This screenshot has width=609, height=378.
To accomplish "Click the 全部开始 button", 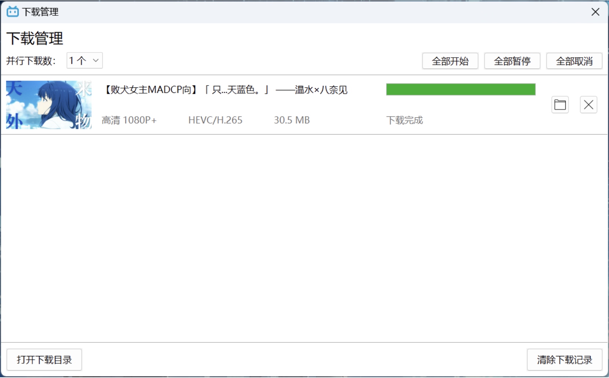I will pos(450,61).
